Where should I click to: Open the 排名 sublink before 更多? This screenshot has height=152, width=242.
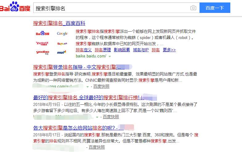tap(155, 50)
